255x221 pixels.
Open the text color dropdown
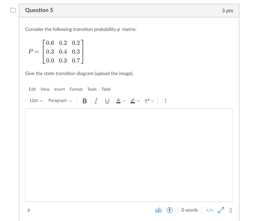[123, 101]
